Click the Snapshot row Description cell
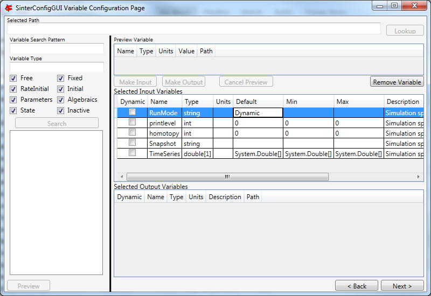431x296 pixels. (404, 144)
